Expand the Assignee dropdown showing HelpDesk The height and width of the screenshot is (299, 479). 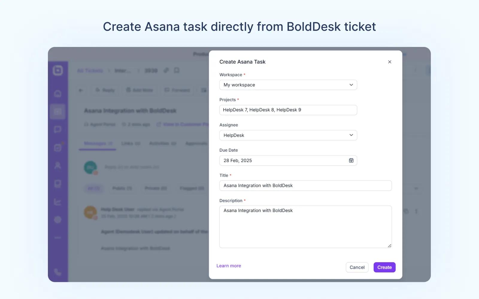click(288, 135)
